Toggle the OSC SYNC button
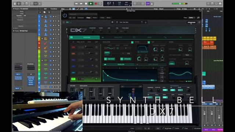This screenshot has width=235, height=132. point(109,59)
